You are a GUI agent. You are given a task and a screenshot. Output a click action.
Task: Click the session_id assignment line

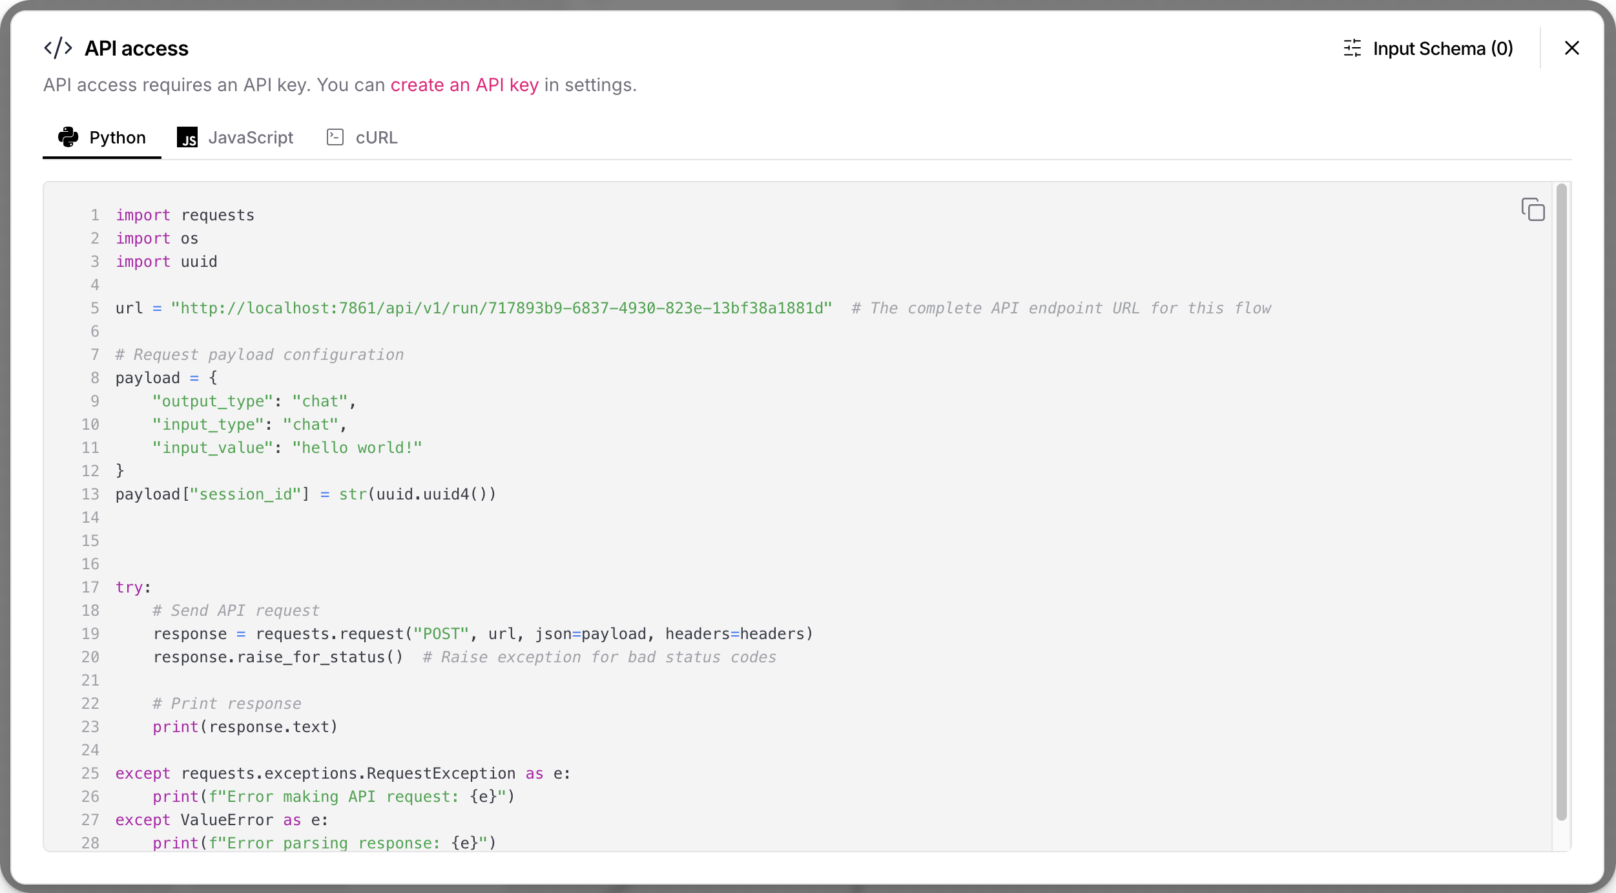click(x=306, y=494)
